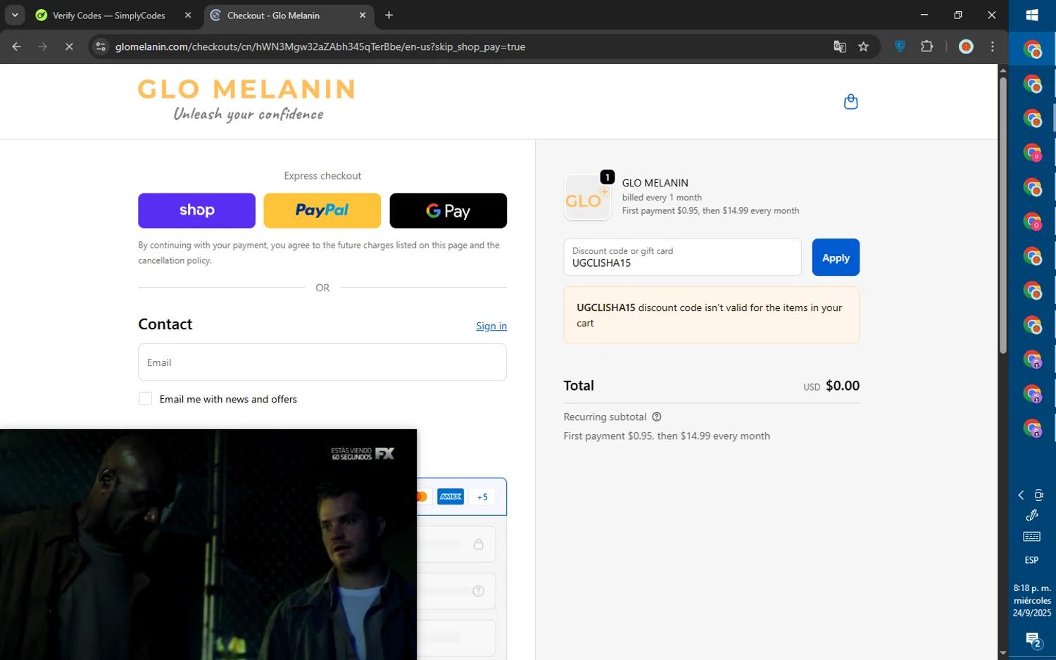Stop loading the page
This screenshot has width=1056, height=660.
[69, 46]
